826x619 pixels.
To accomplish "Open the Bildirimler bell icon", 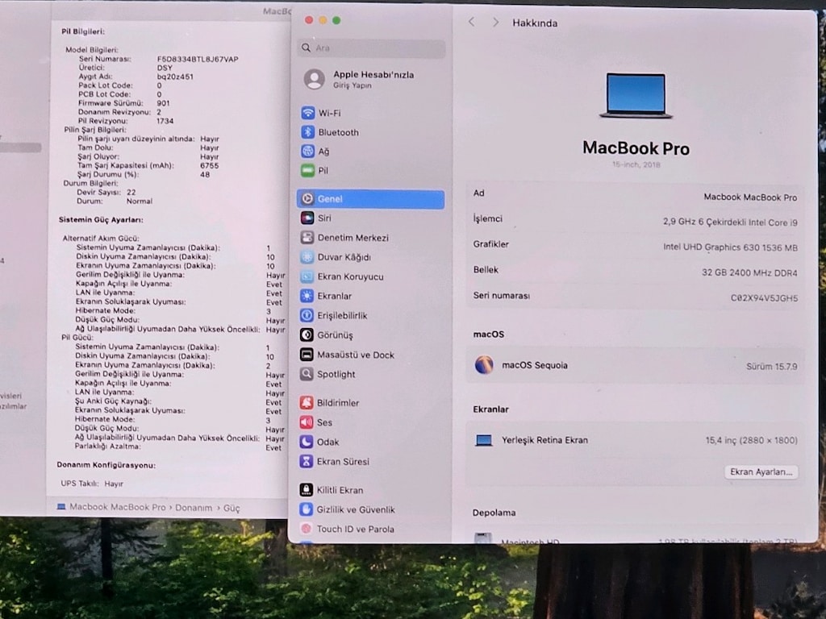I will (x=307, y=403).
